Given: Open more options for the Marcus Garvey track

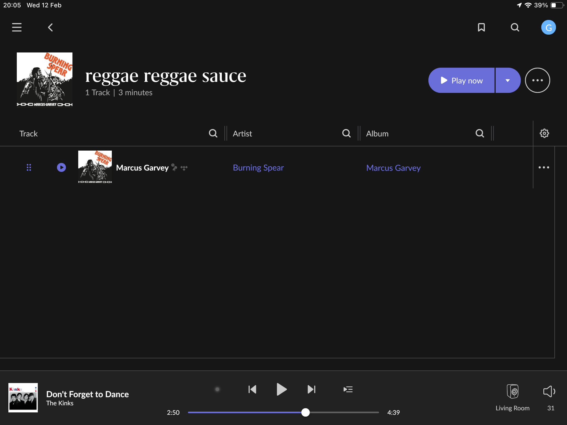Looking at the screenshot, I should coord(544,167).
